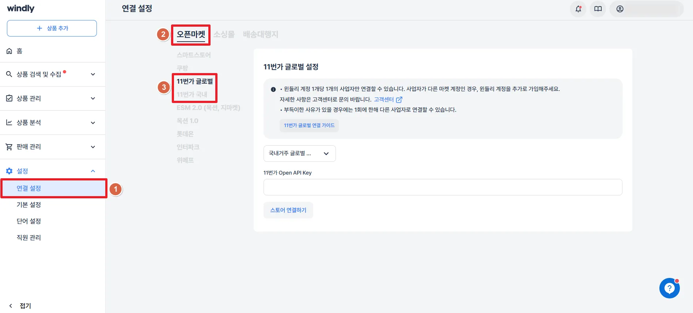Screen dimensions: 693x313
Task: Click the 상품 추가 button
Action: (52, 28)
